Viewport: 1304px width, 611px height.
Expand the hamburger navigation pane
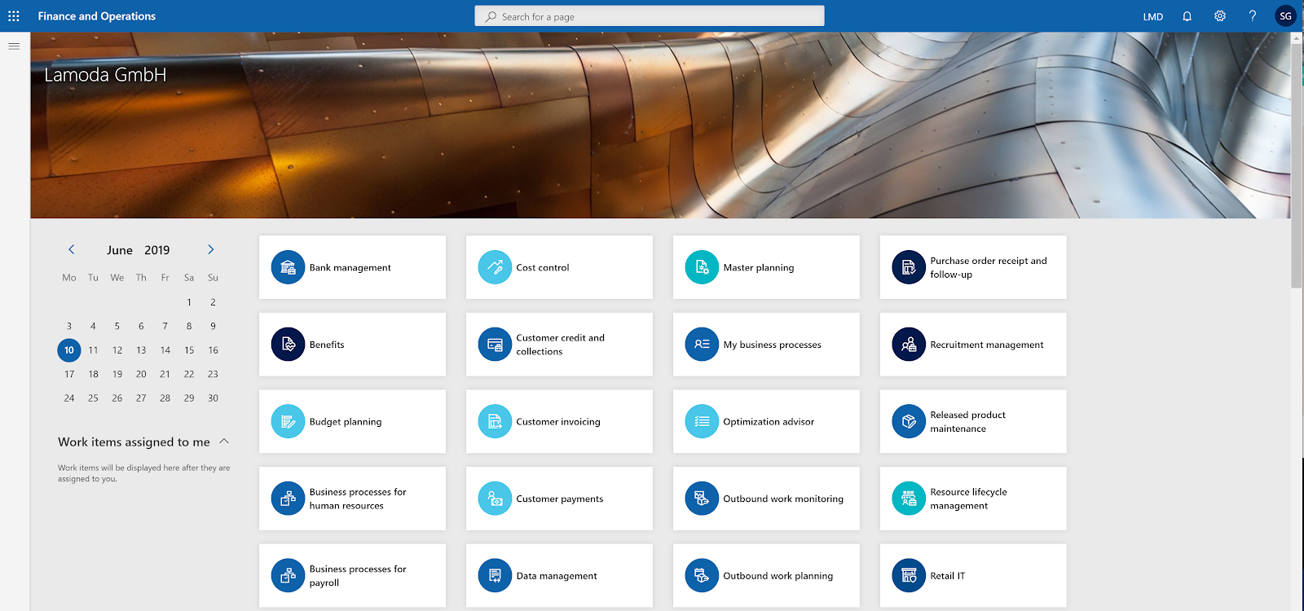tap(14, 46)
